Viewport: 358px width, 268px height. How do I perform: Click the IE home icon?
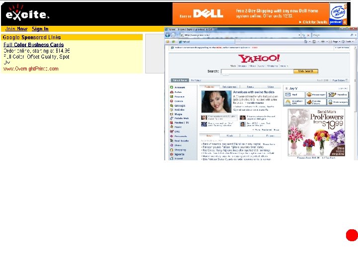[x=306, y=42]
